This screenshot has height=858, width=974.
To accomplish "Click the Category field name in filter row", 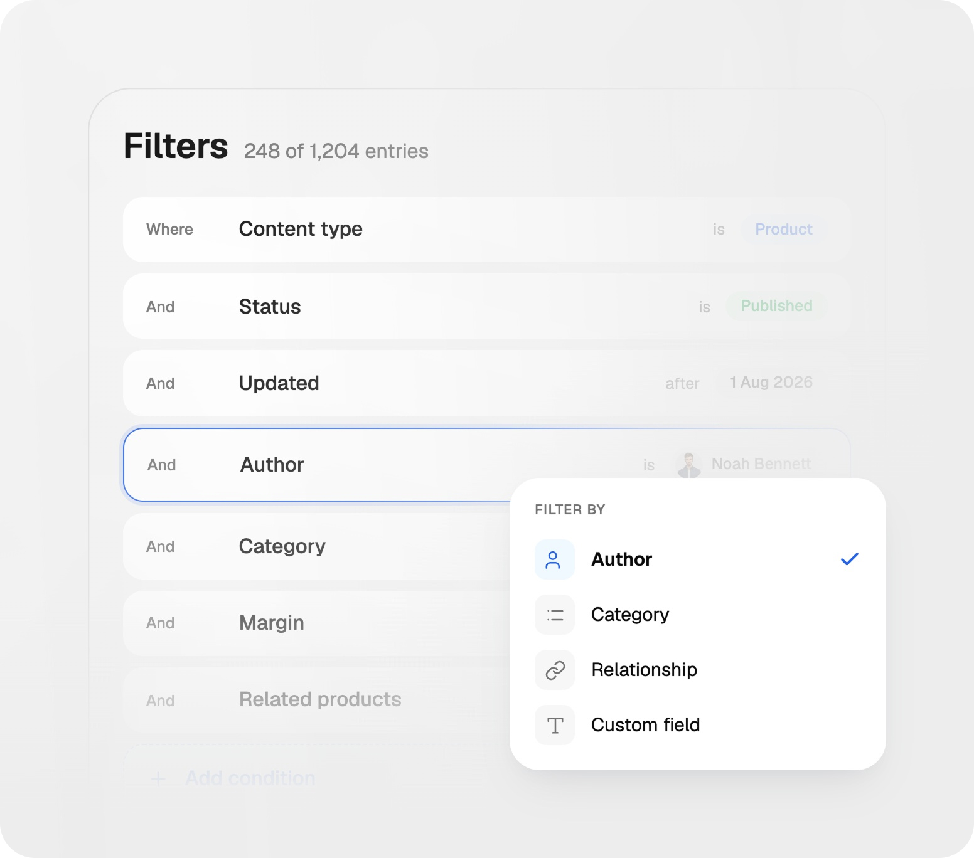I will (x=282, y=546).
